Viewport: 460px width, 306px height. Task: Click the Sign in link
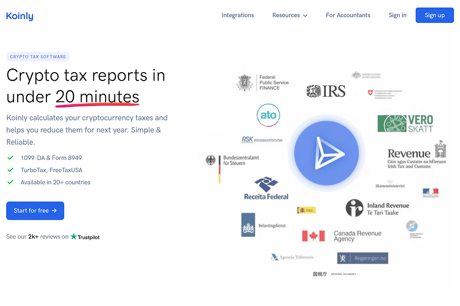(x=398, y=15)
